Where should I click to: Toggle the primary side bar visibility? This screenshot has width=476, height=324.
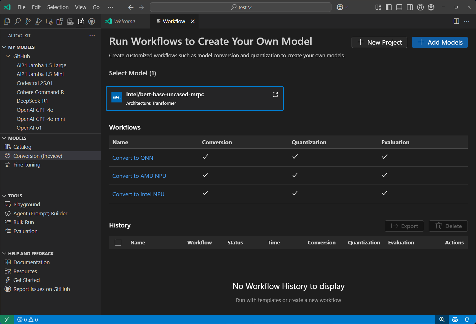[x=389, y=7]
